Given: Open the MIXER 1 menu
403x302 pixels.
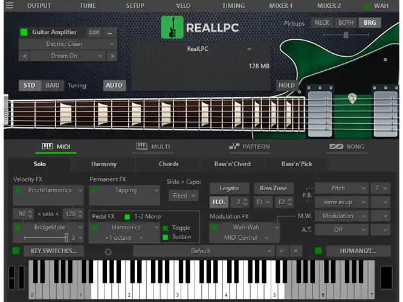Looking at the screenshot, I should coord(281,5).
